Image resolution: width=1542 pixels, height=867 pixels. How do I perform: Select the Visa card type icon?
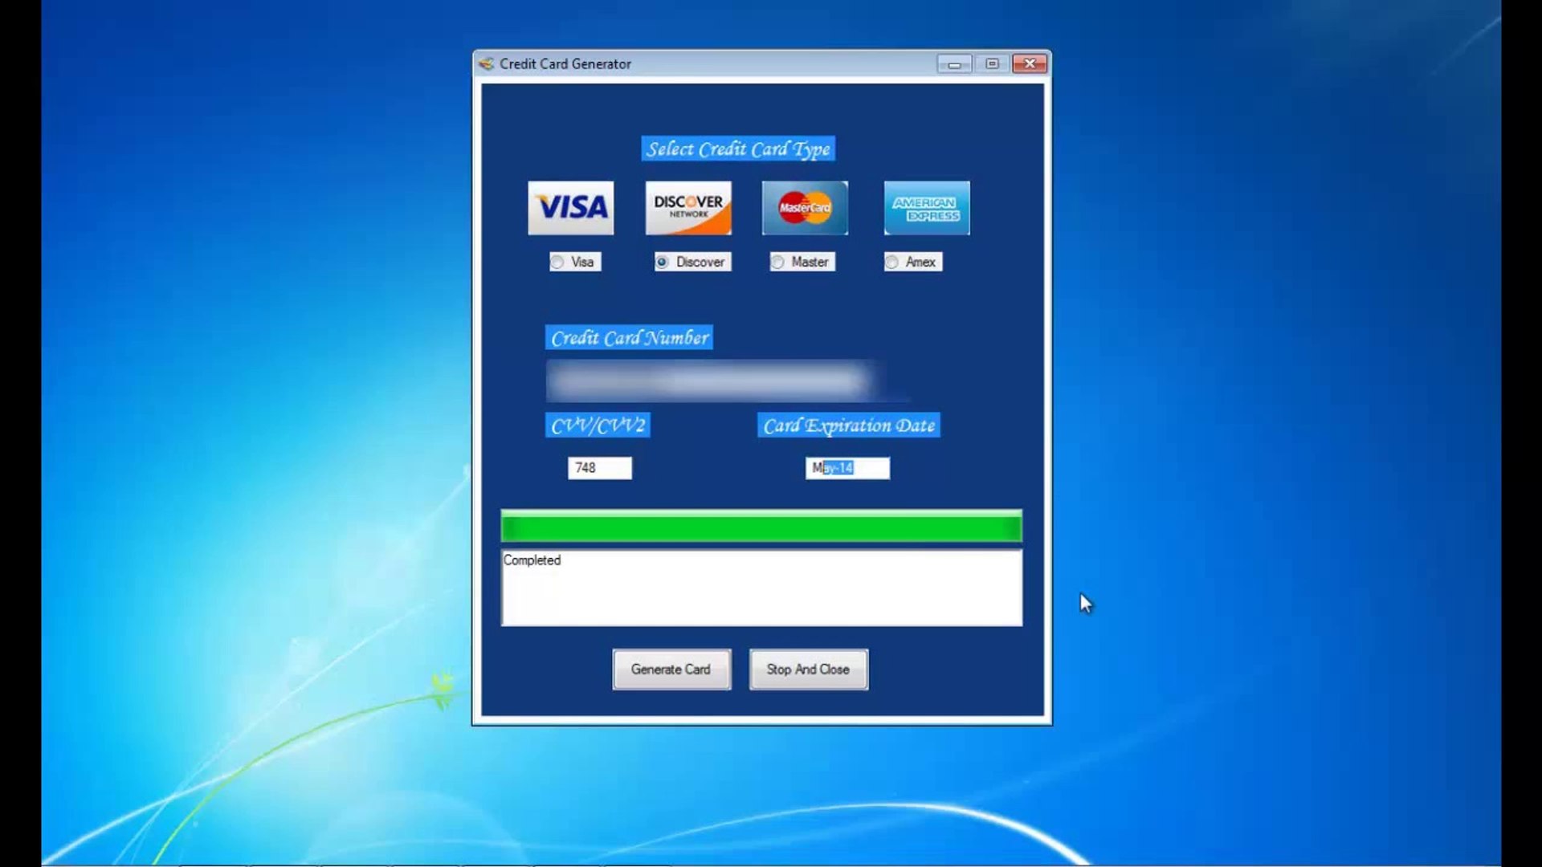pyautogui.click(x=572, y=207)
